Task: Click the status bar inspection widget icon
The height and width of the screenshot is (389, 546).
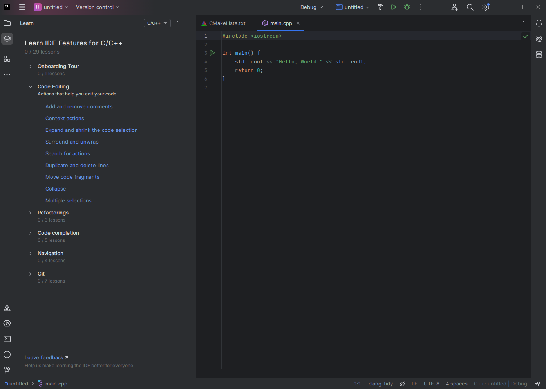Action: 402,384
